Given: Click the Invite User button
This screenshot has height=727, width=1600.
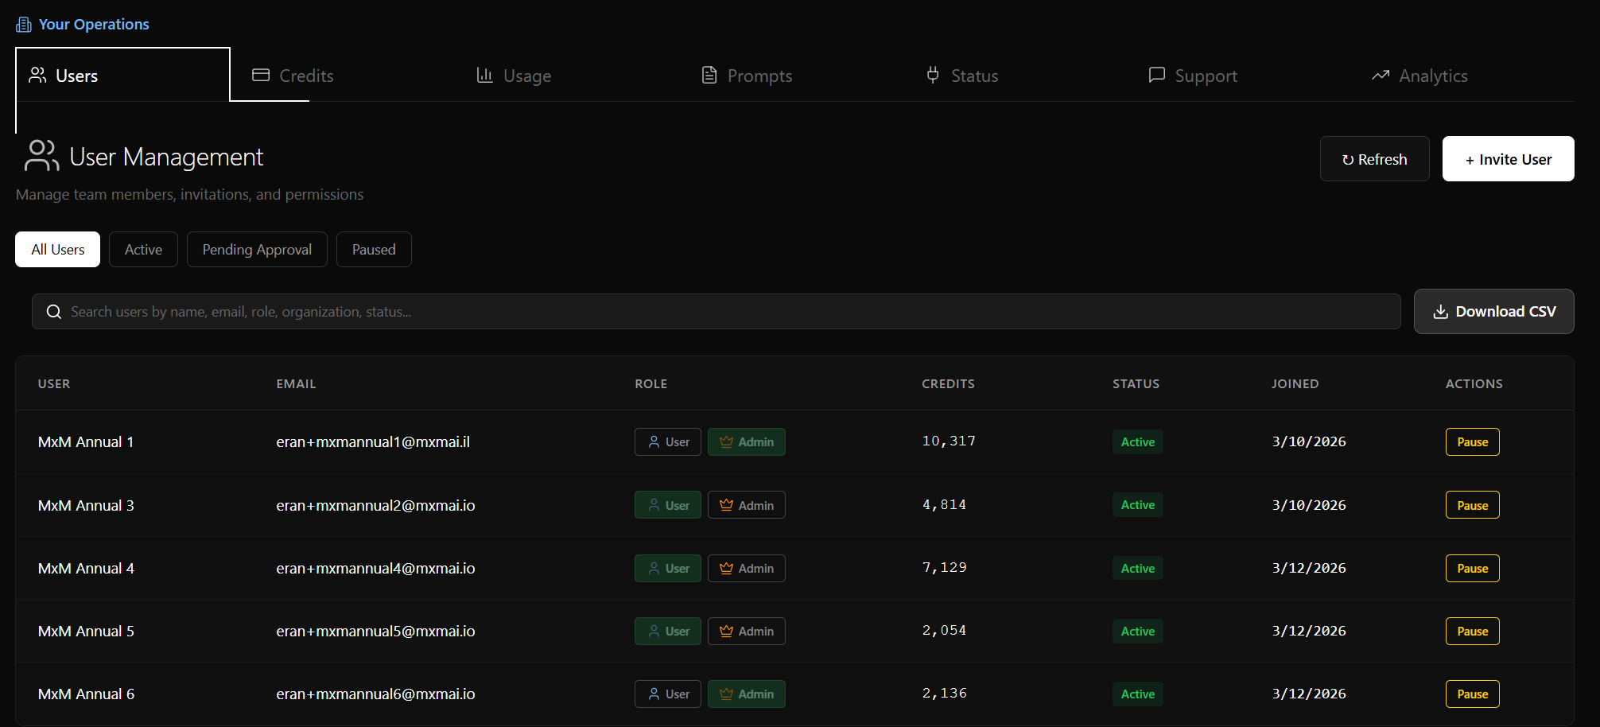Looking at the screenshot, I should 1508,159.
